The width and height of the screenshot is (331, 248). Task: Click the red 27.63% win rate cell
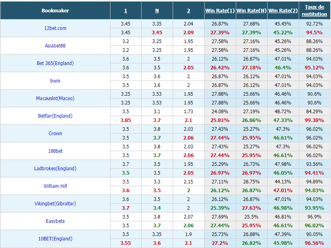tap(251, 208)
